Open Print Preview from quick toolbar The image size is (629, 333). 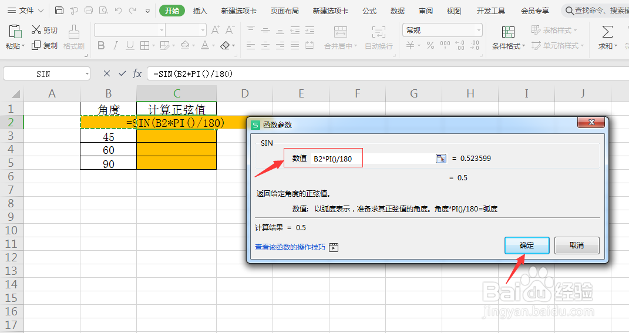click(x=103, y=11)
